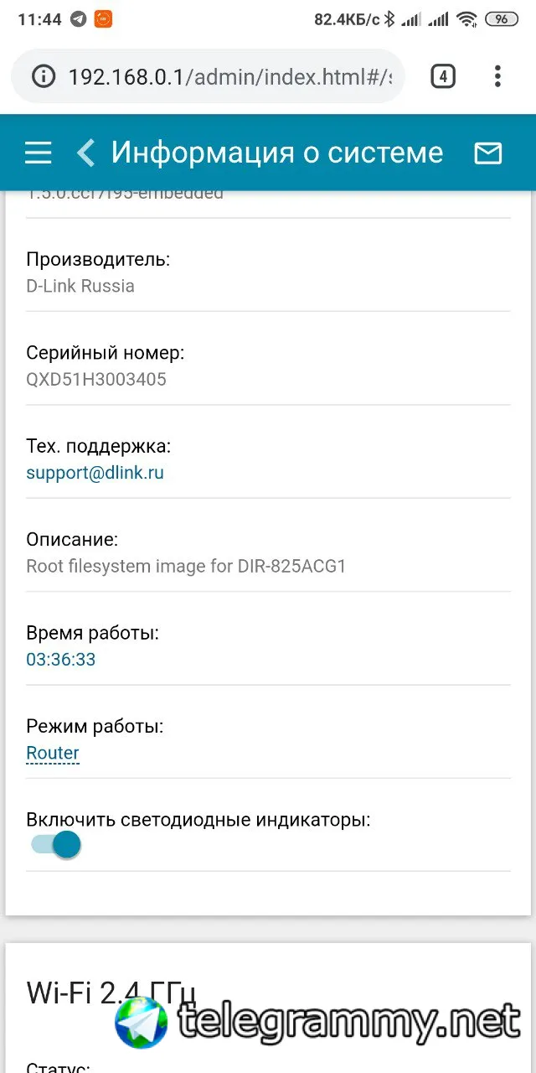
Task: Tap the serial number QXD51H3003405
Action: click(x=96, y=380)
